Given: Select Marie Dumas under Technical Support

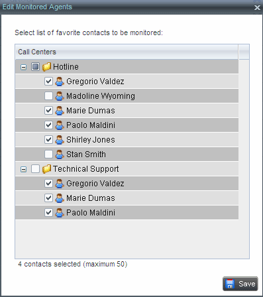Looking at the screenshot, I should (x=127, y=198).
